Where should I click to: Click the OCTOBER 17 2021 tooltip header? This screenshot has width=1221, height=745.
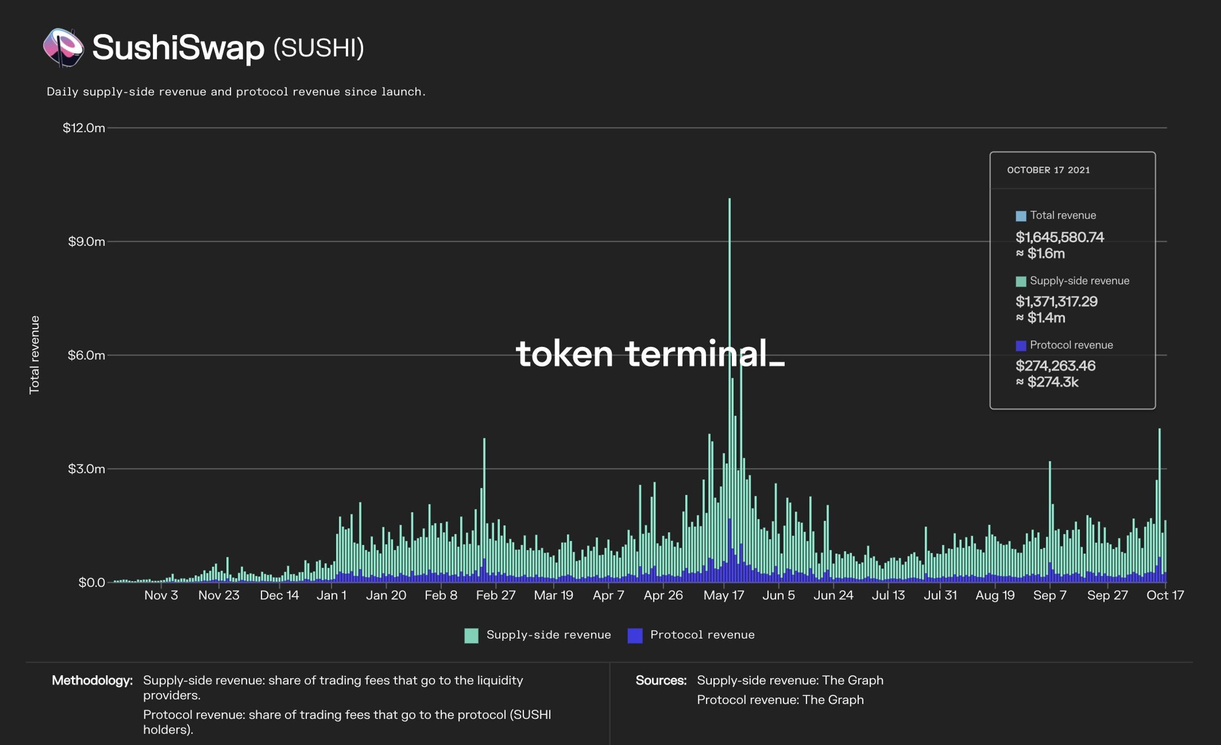1048,170
